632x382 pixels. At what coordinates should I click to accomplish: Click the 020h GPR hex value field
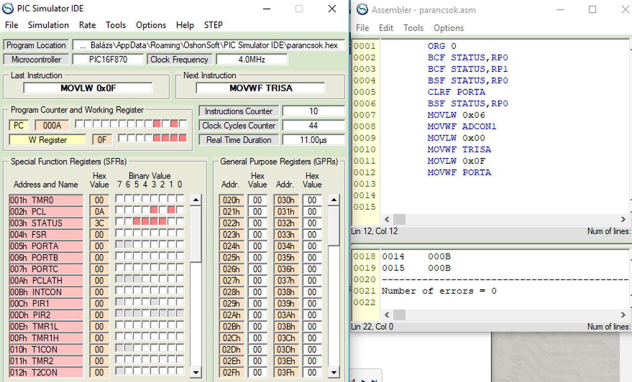(x=257, y=200)
